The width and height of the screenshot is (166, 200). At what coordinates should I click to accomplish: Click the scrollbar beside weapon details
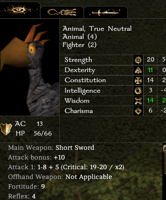164,159
